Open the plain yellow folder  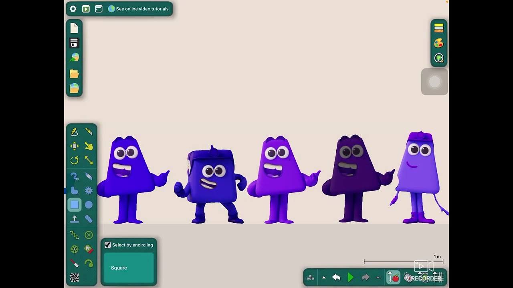tap(74, 74)
